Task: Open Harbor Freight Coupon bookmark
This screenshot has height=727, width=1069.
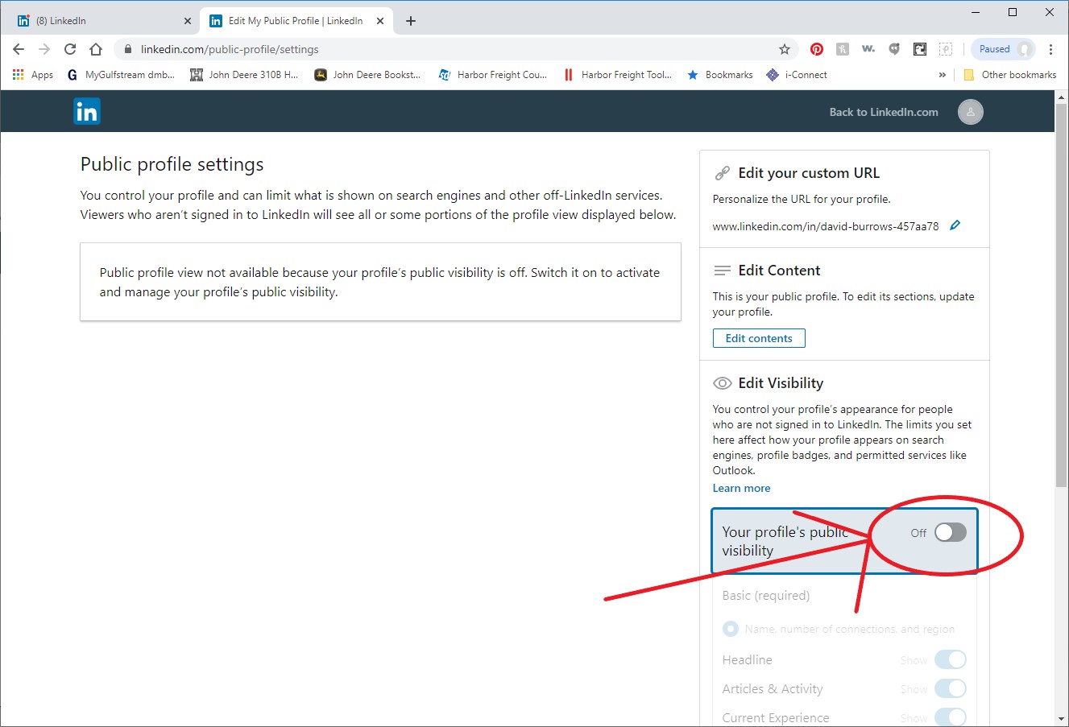Action: point(492,75)
